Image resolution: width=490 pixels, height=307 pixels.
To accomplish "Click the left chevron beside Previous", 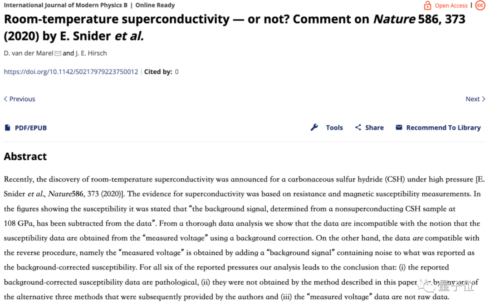I will coord(5,99).
